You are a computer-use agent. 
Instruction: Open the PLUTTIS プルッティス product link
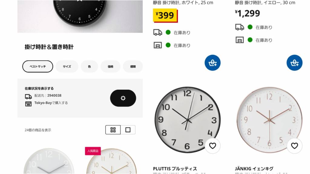pos(175,169)
